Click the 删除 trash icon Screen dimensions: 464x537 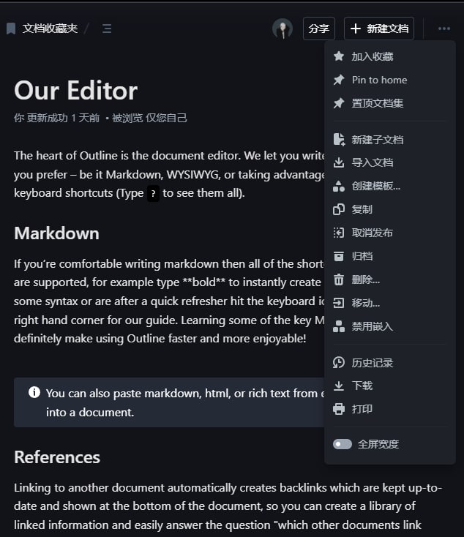pos(338,279)
